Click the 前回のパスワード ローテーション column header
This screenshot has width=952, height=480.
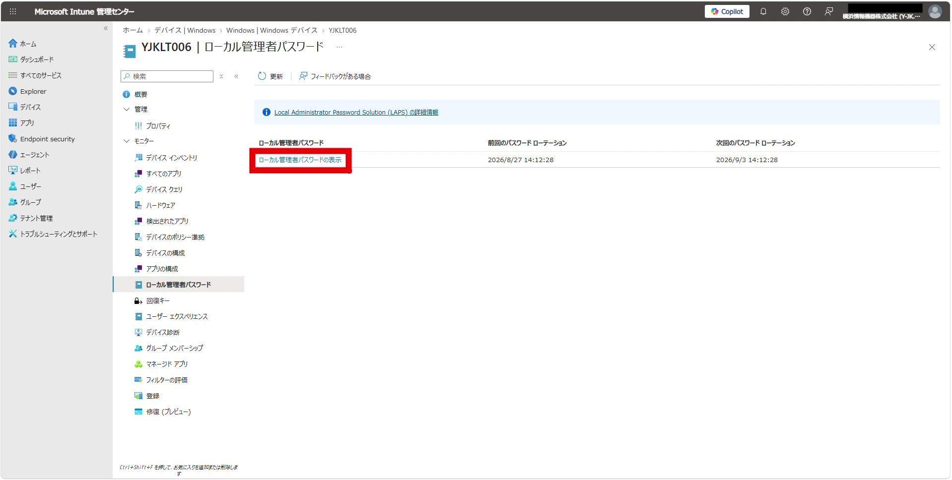point(527,143)
